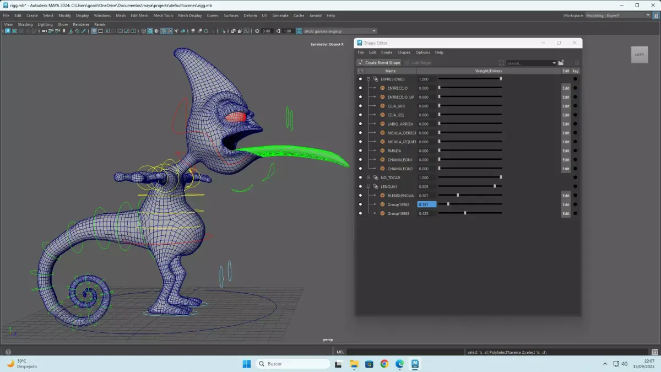
Task: Click the visibility eye column header icon
Action: [x=360, y=71]
